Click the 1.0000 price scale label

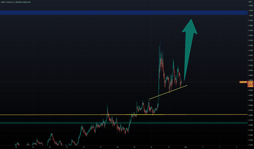point(250,15)
